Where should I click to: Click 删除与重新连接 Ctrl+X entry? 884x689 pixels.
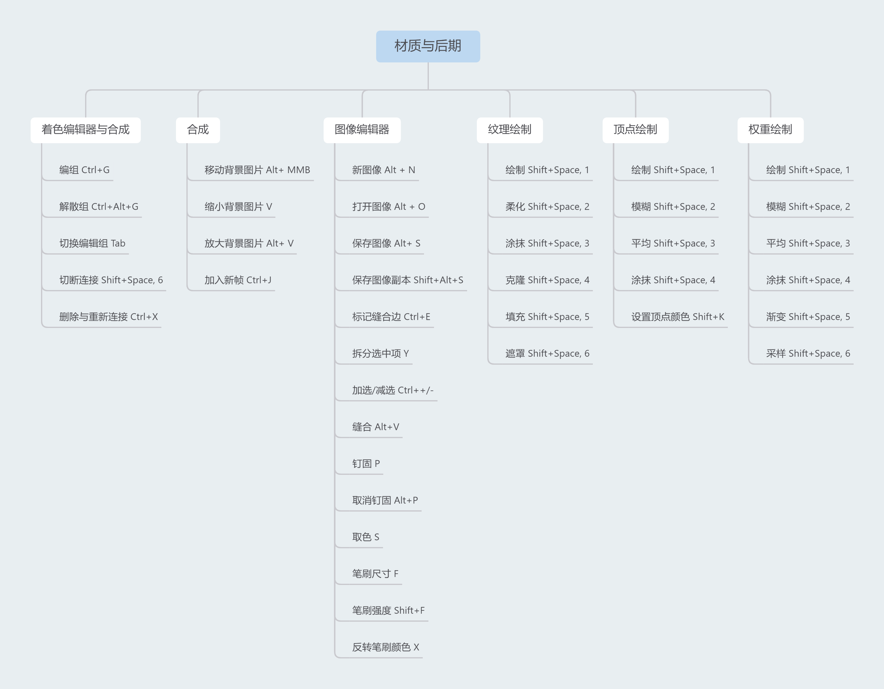click(108, 317)
